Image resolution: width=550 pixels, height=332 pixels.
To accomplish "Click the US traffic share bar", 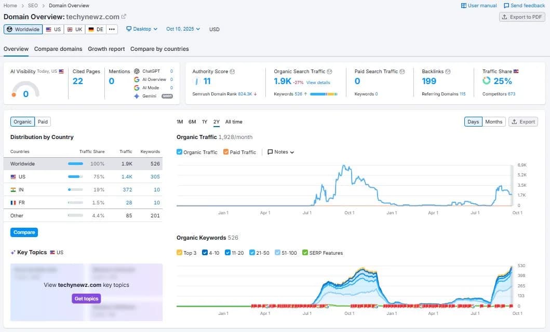I will [75, 177].
